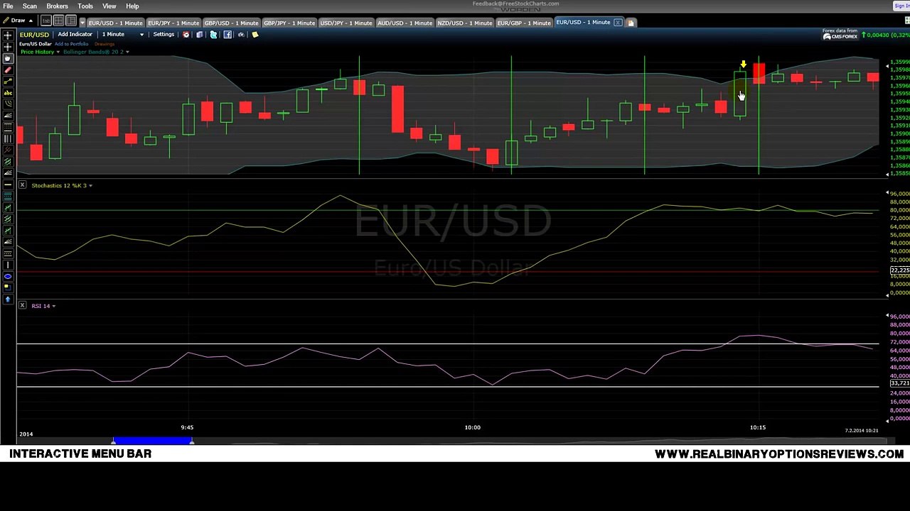Image resolution: width=910 pixels, height=511 pixels.
Task: Click the 'tab' layout icon
Action: [x=46, y=21]
